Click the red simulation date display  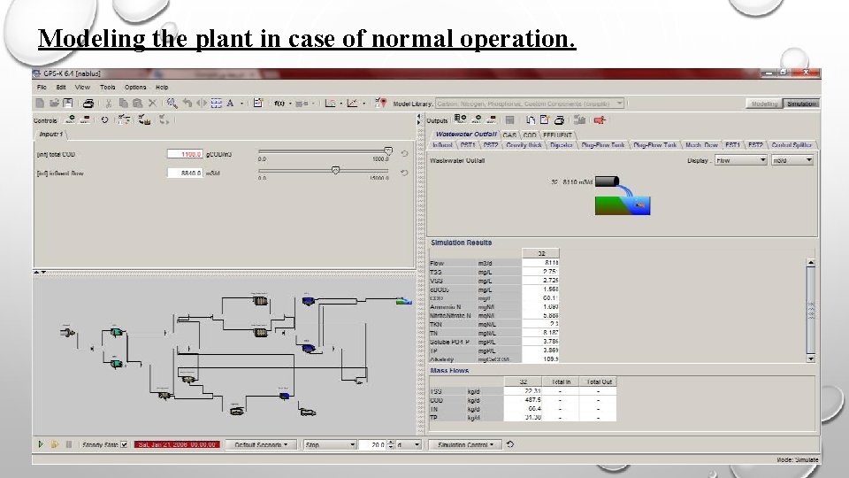coord(177,444)
